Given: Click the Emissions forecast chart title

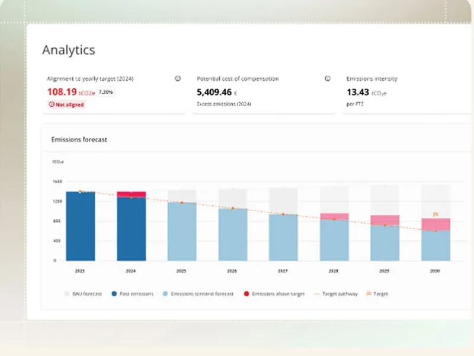Looking at the screenshot, I should [x=79, y=139].
